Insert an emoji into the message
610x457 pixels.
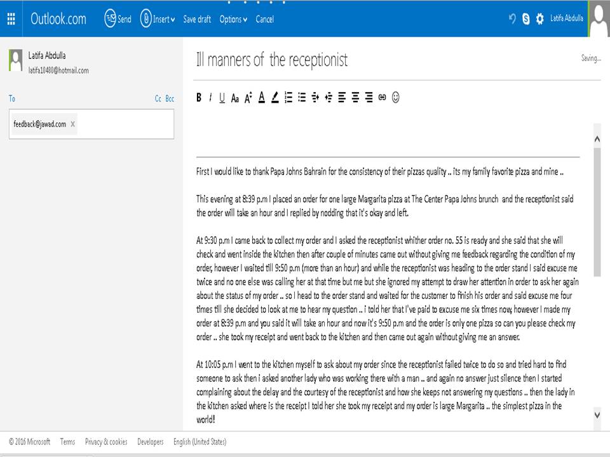tap(395, 98)
